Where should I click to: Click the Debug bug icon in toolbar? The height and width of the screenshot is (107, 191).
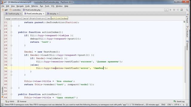point(174,10)
